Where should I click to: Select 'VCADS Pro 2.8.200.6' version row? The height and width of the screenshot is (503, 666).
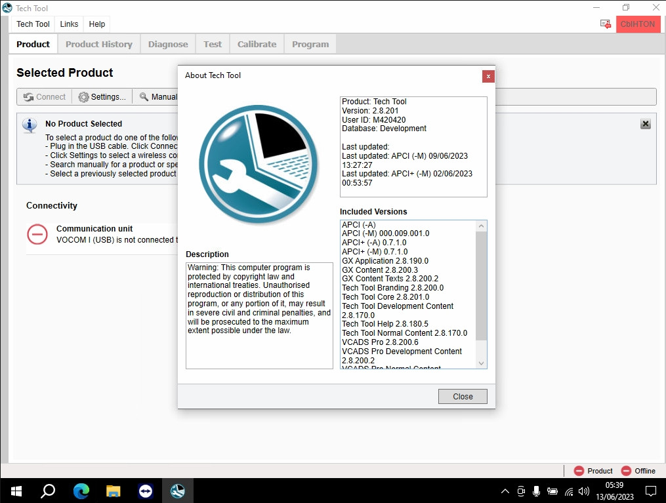click(x=380, y=342)
